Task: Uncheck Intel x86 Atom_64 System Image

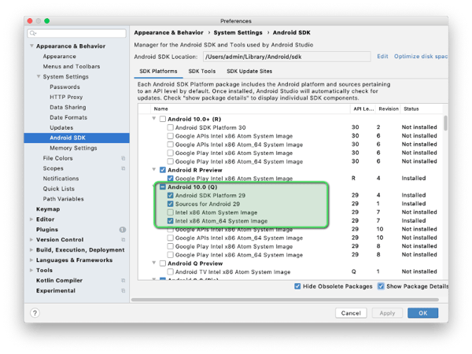Action: 171,221
